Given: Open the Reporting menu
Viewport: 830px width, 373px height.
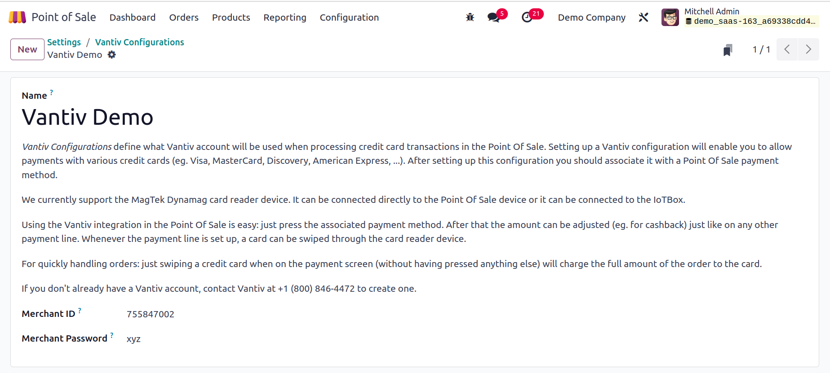Looking at the screenshot, I should tap(285, 17).
